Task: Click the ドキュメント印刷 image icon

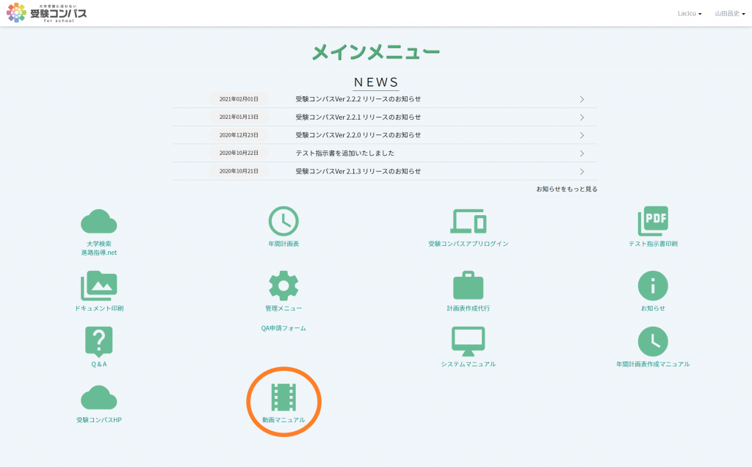Action: (x=99, y=286)
